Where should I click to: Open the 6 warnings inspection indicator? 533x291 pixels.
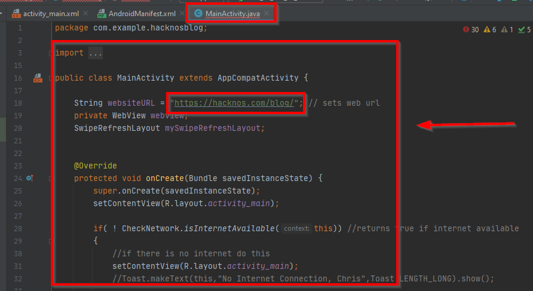point(490,29)
